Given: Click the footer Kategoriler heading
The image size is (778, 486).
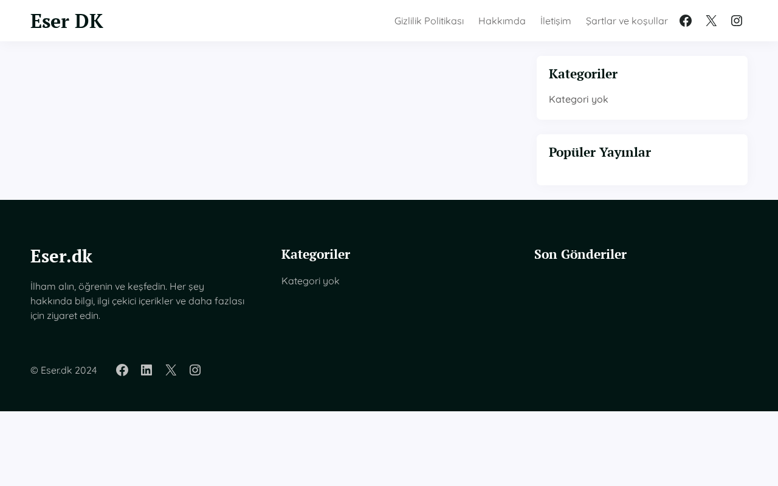Looking at the screenshot, I should (x=315, y=255).
